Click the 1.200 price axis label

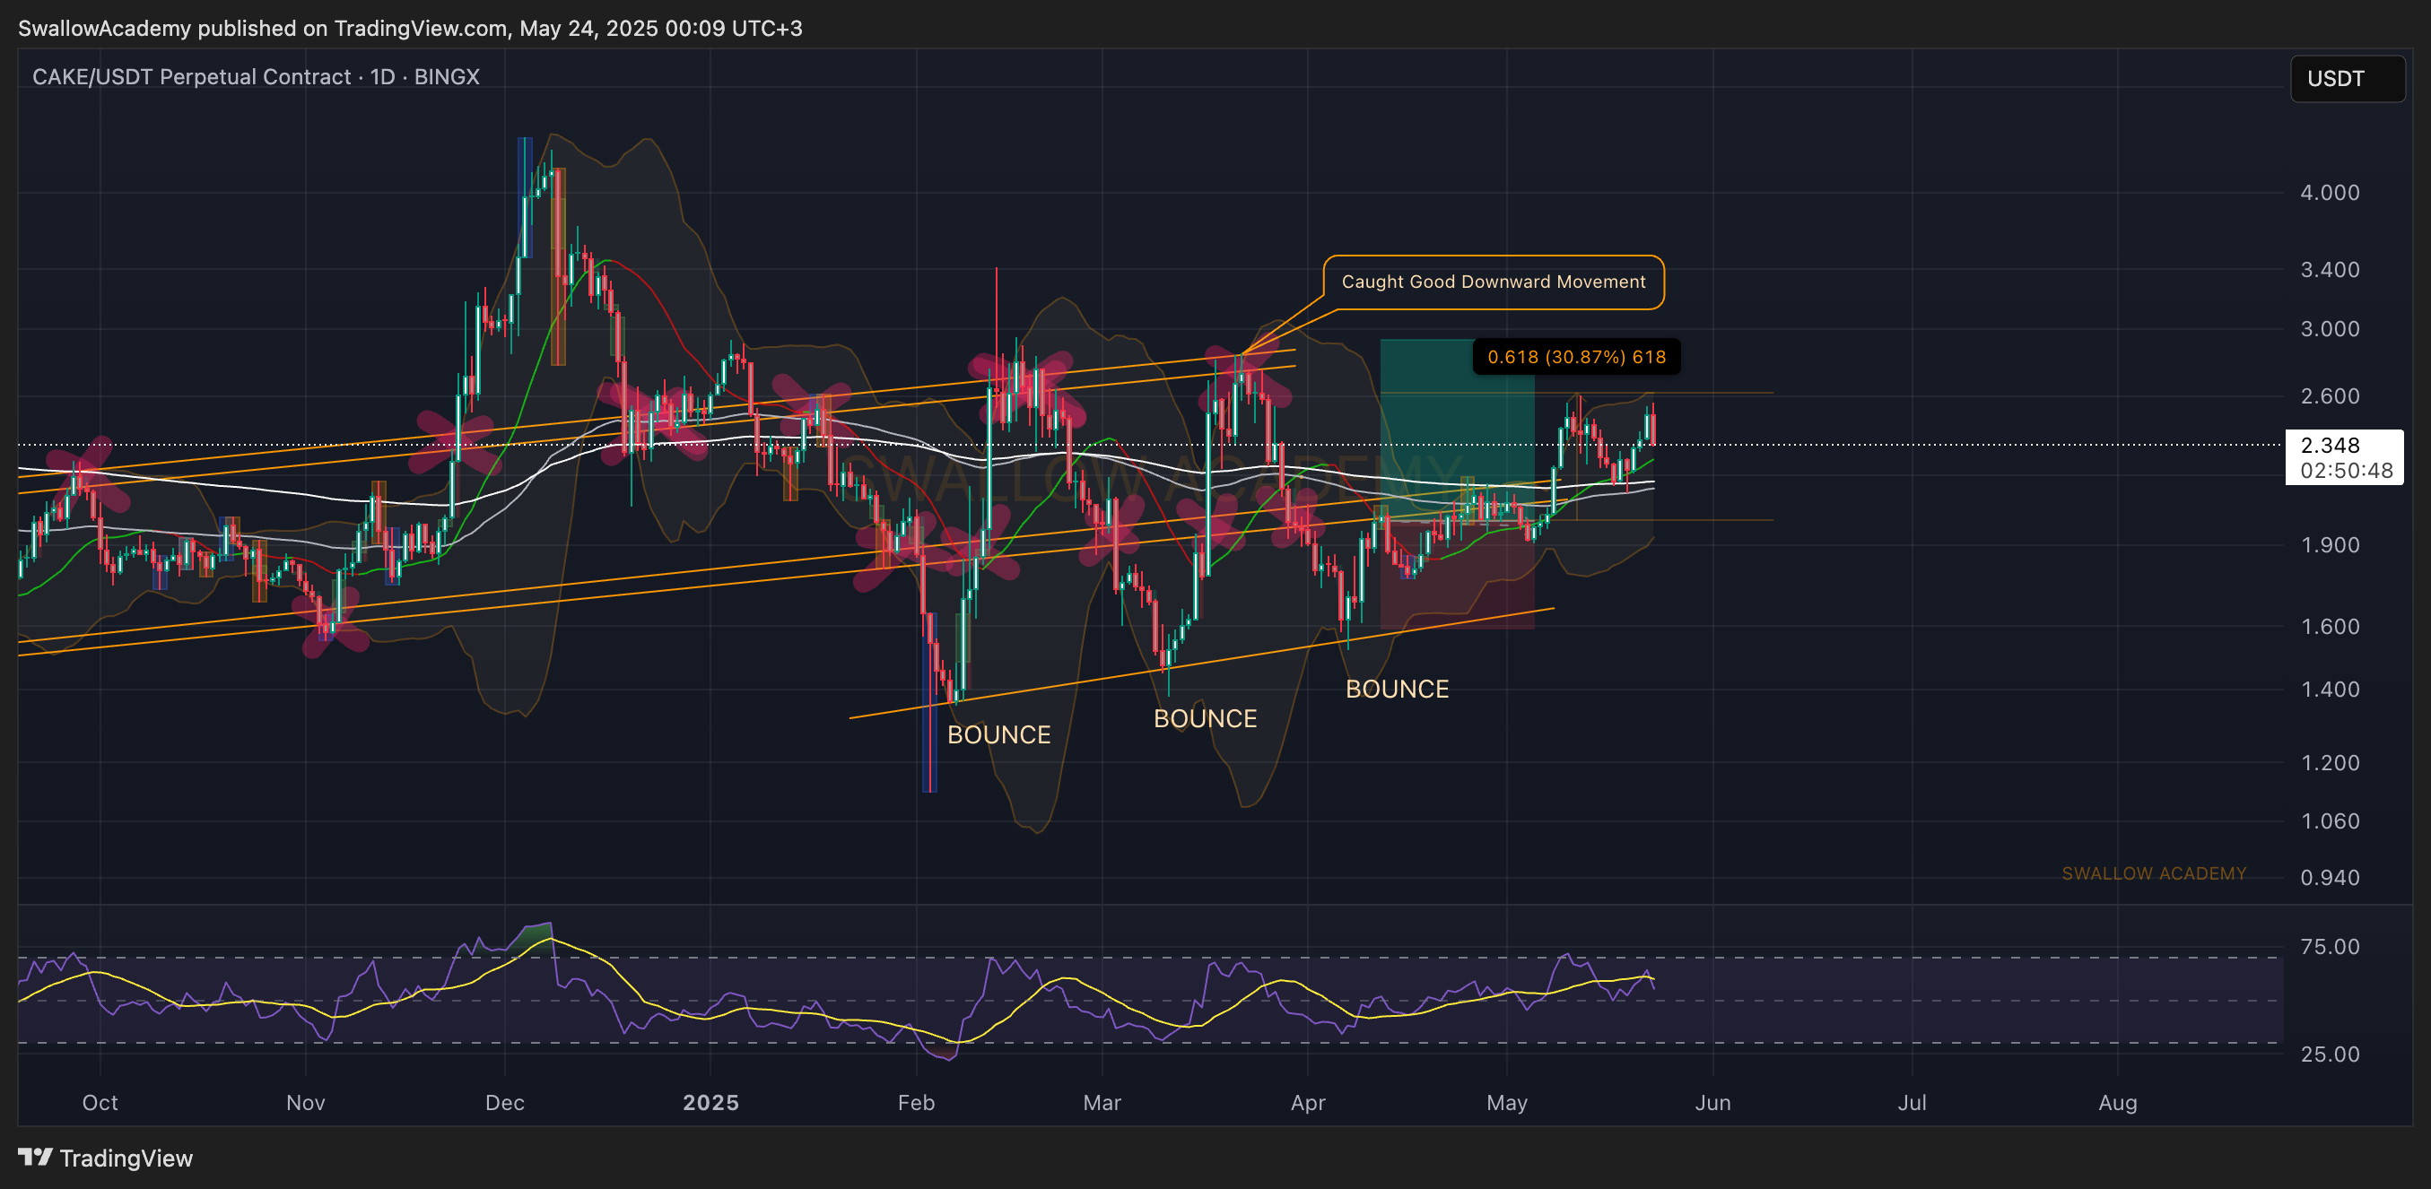(2329, 762)
